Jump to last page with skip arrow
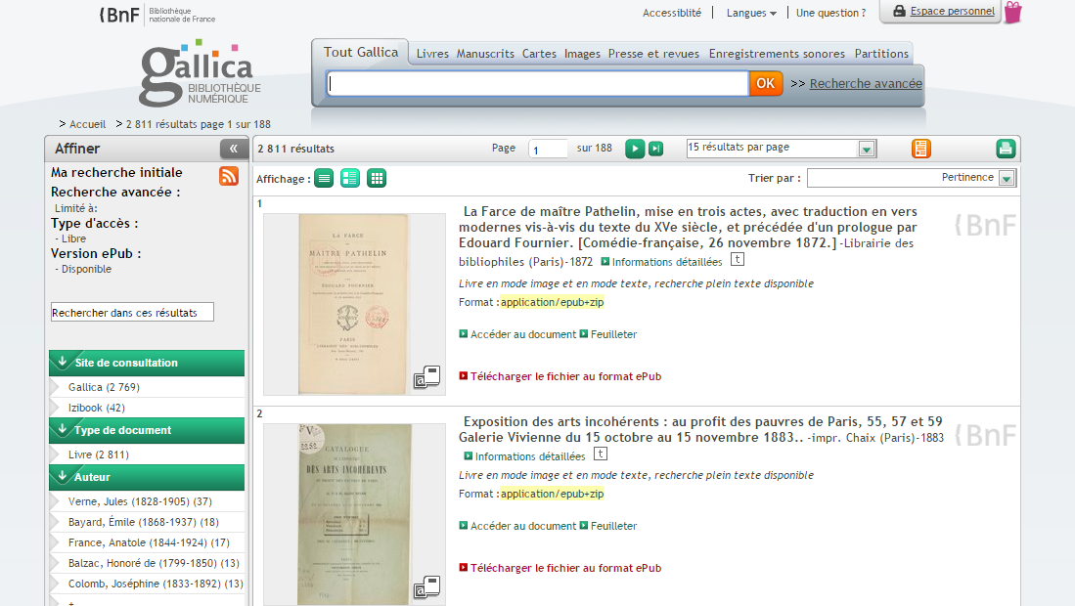 (x=655, y=149)
